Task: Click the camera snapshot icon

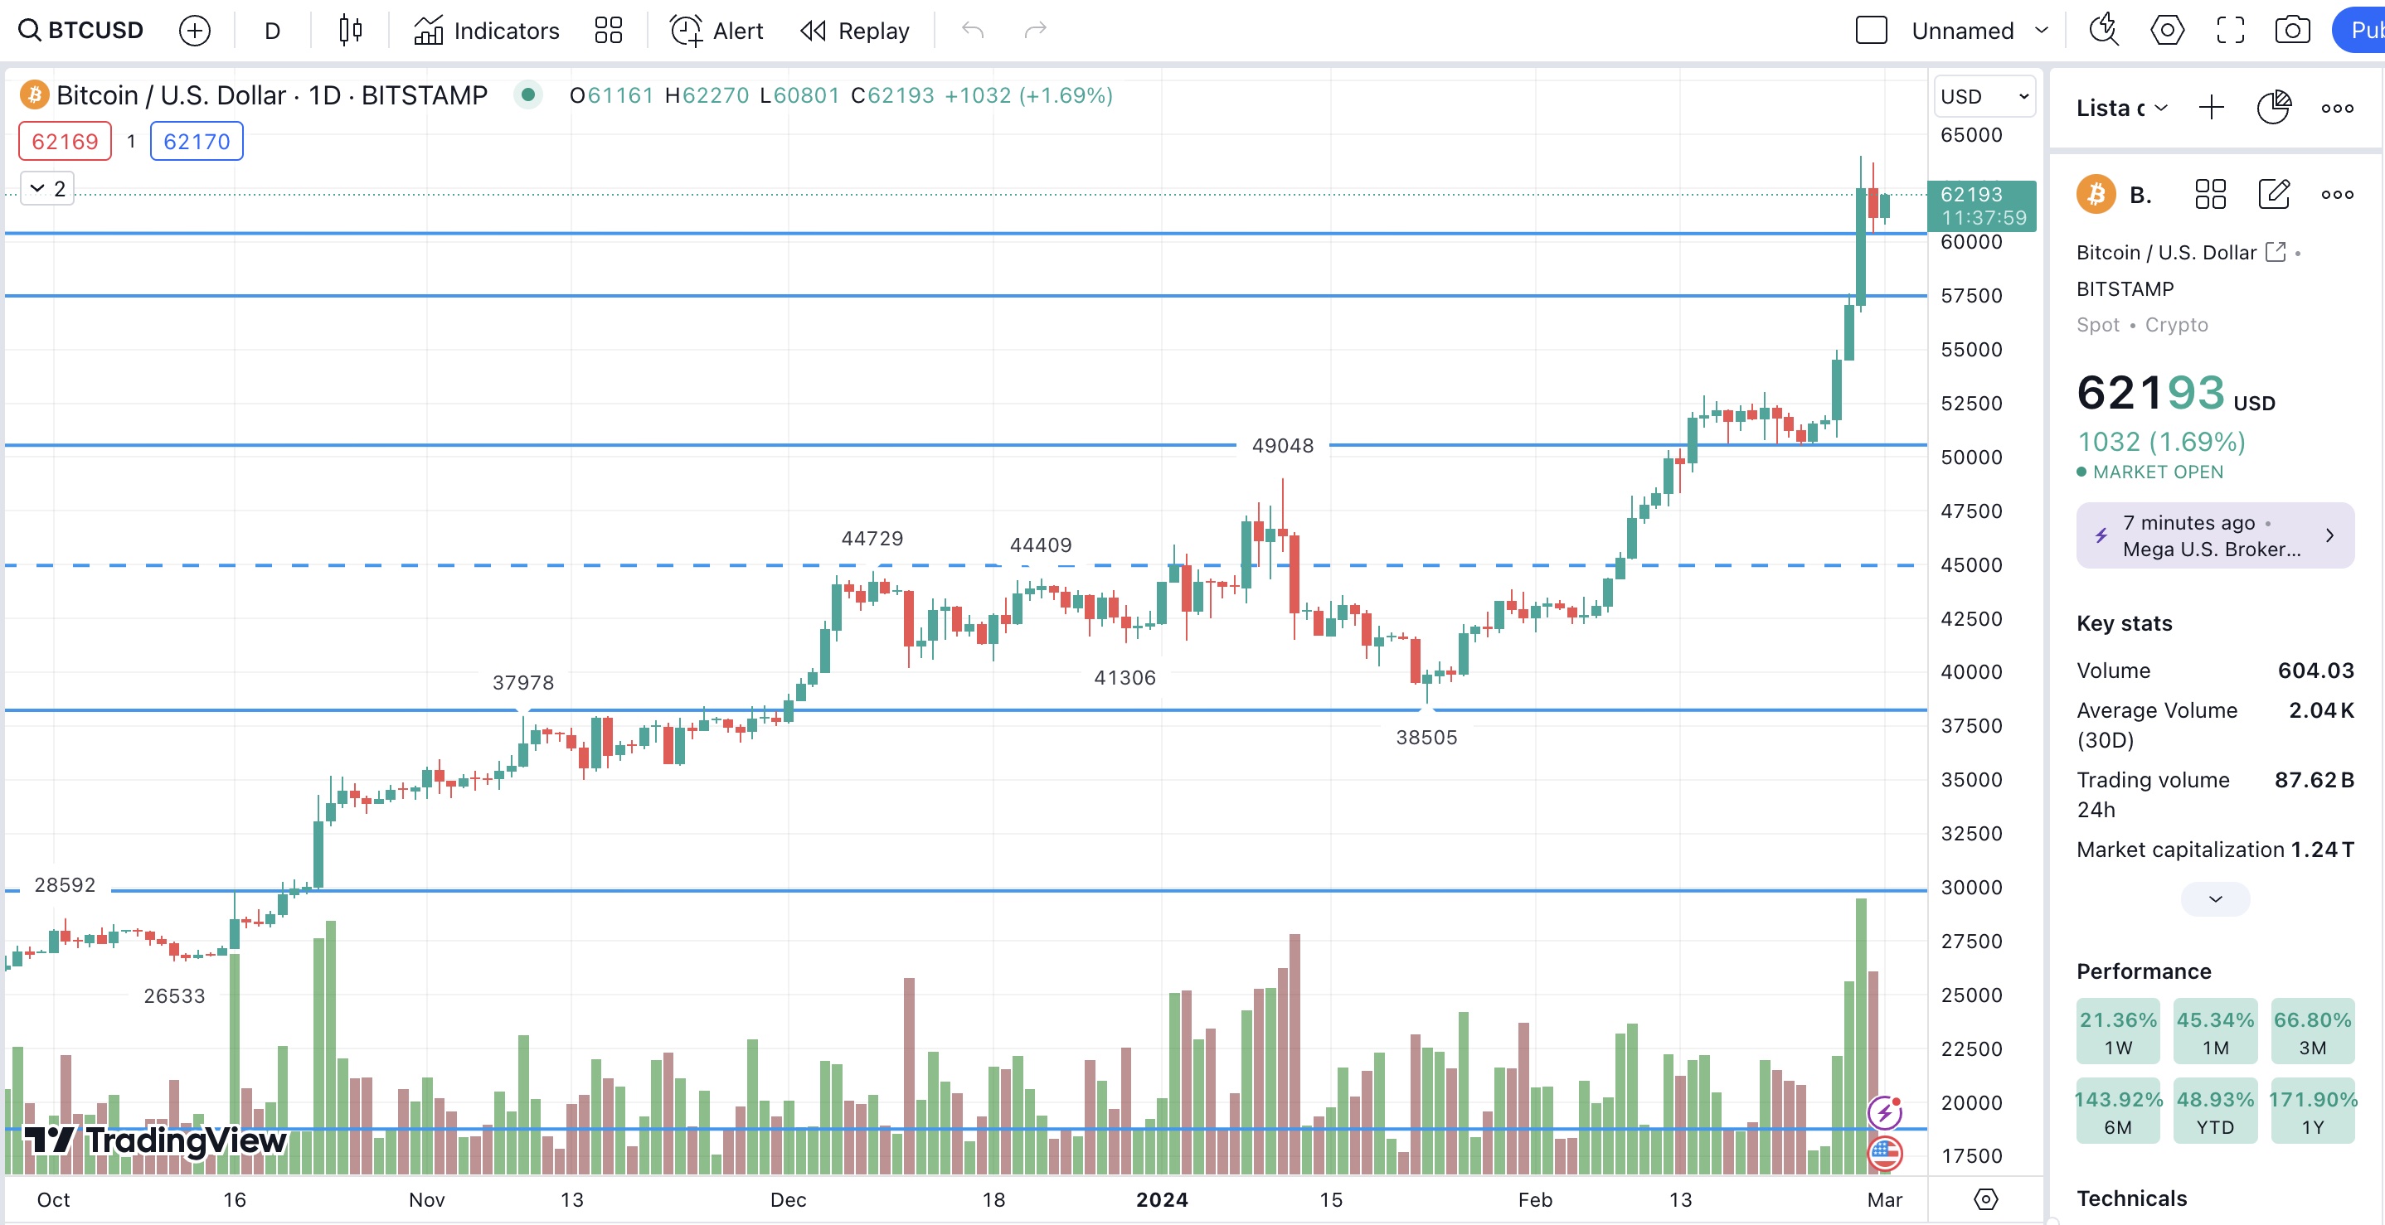Action: coord(2291,31)
